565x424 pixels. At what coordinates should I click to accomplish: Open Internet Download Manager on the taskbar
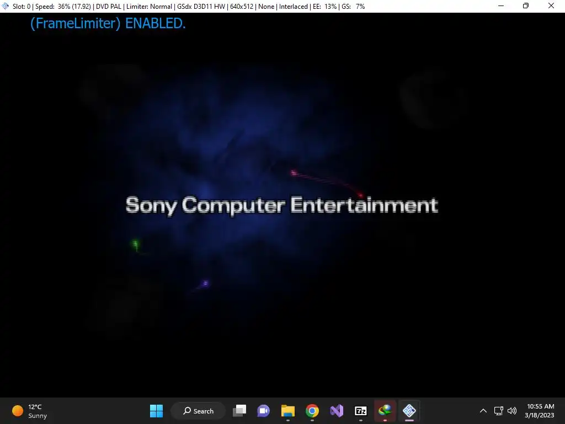point(385,411)
